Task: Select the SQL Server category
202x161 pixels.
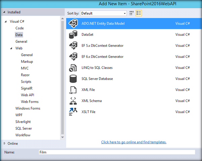Action: [x=24, y=129]
